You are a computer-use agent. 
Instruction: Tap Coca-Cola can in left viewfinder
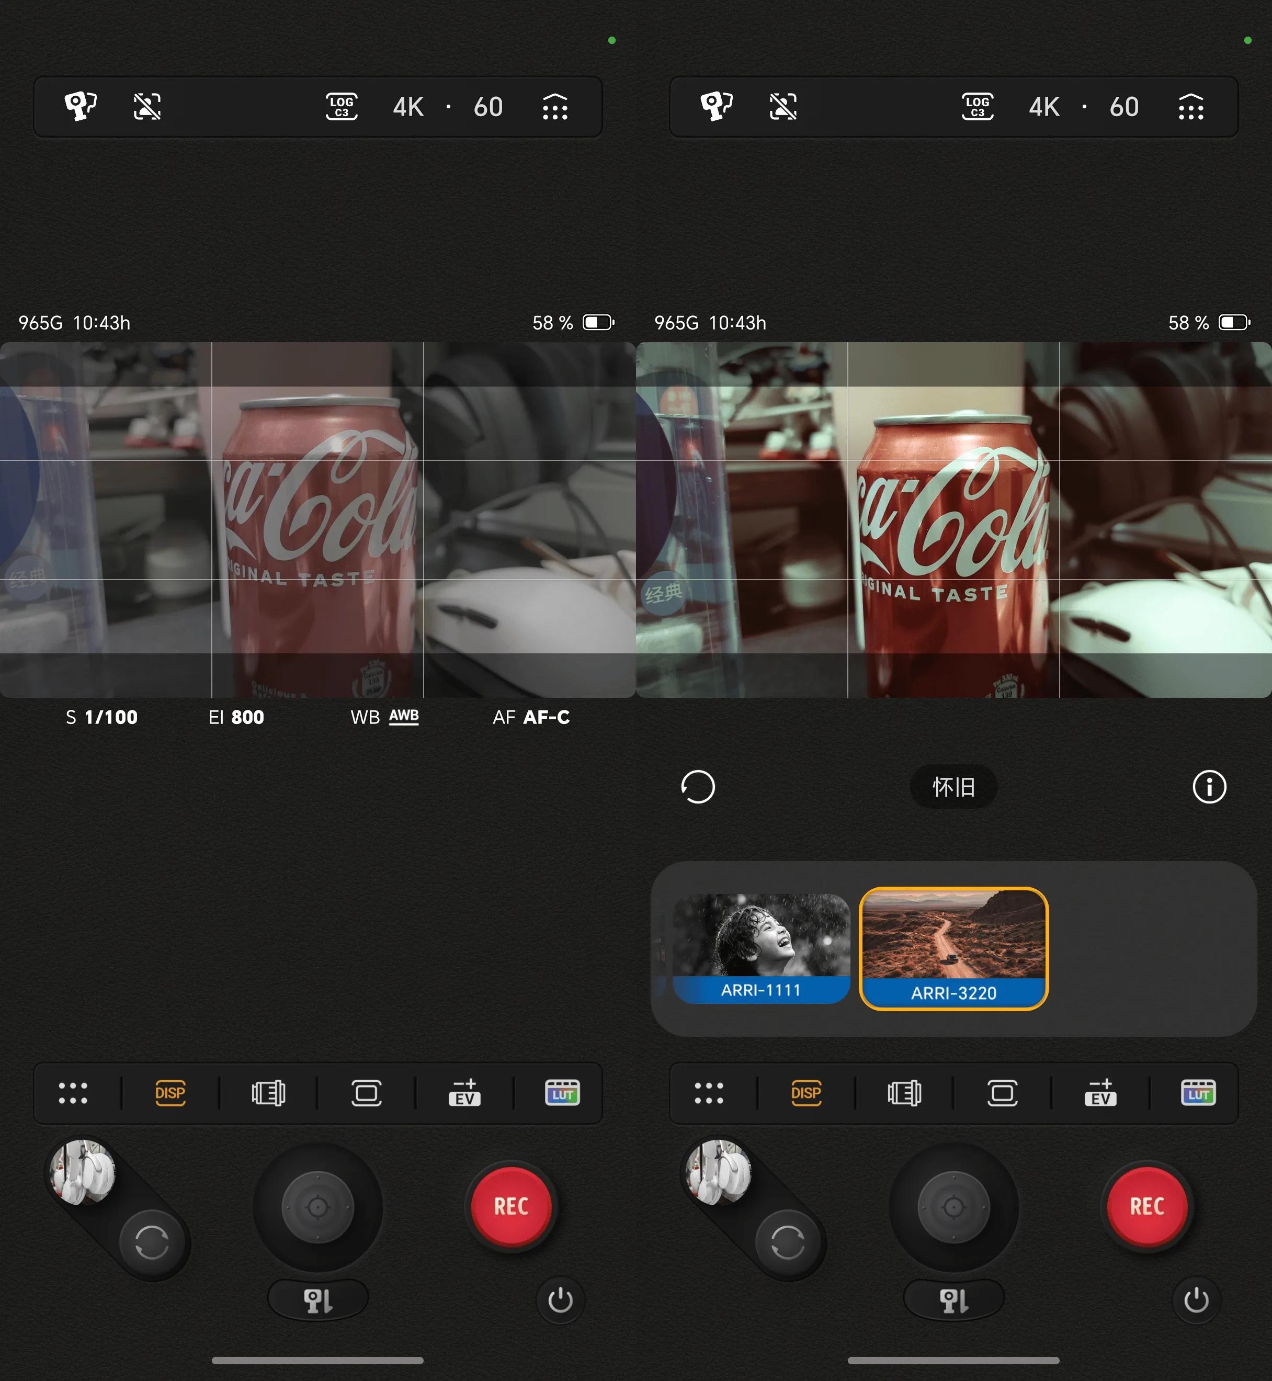(x=320, y=547)
